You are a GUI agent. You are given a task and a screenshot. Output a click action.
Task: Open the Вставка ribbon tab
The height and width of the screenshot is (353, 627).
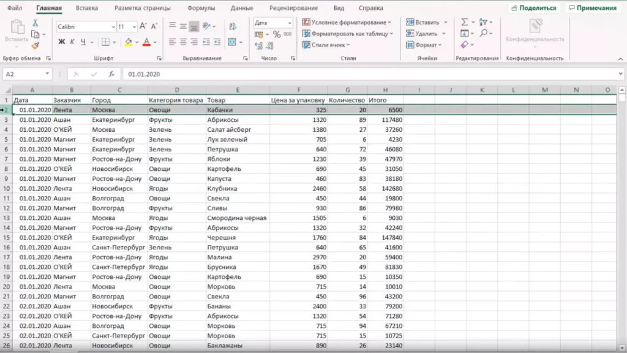(86, 8)
